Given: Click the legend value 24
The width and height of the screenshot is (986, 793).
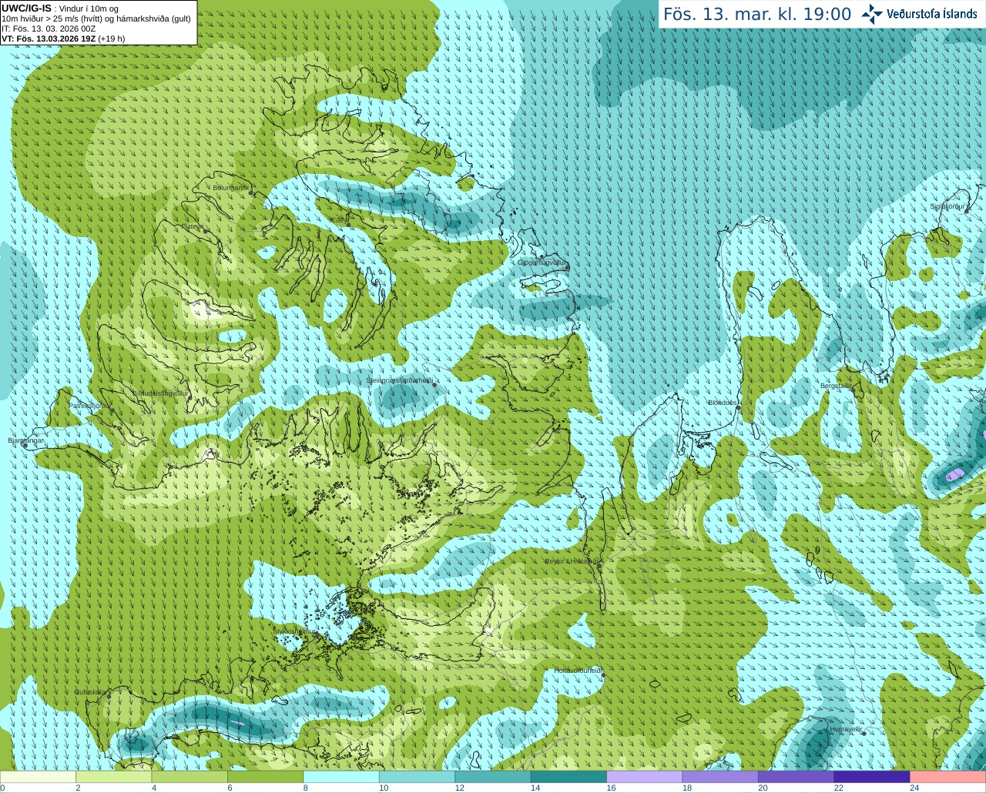Looking at the screenshot, I should click(x=914, y=788).
